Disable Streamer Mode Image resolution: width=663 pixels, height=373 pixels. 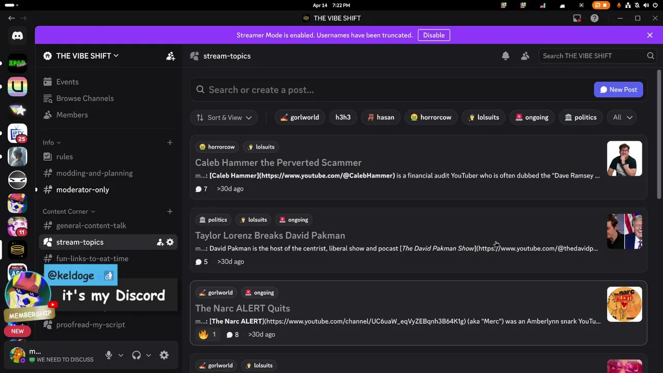tap(434, 35)
